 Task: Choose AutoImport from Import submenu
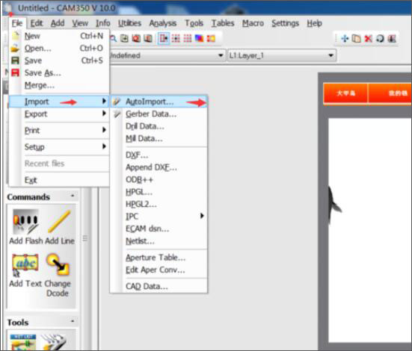[x=159, y=102]
